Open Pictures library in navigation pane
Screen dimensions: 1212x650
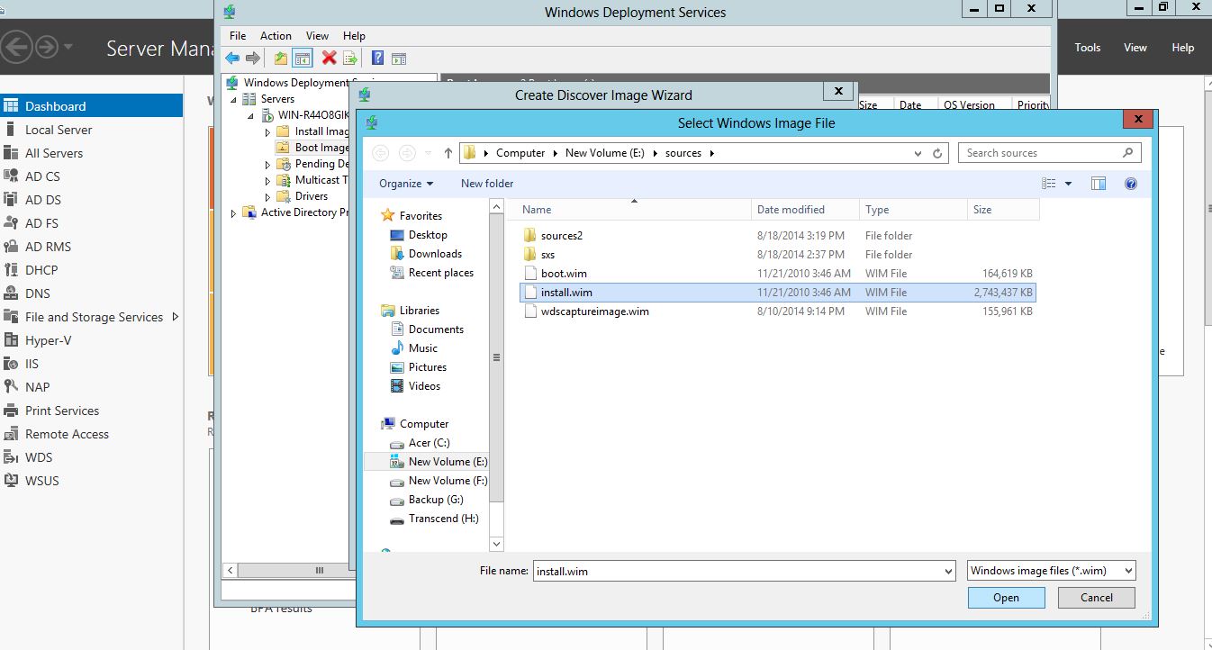click(x=427, y=367)
